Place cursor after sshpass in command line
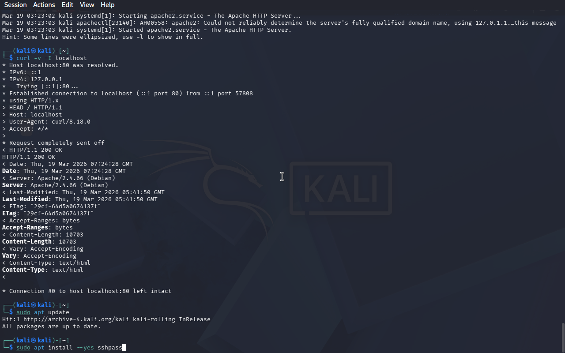 [124, 348]
